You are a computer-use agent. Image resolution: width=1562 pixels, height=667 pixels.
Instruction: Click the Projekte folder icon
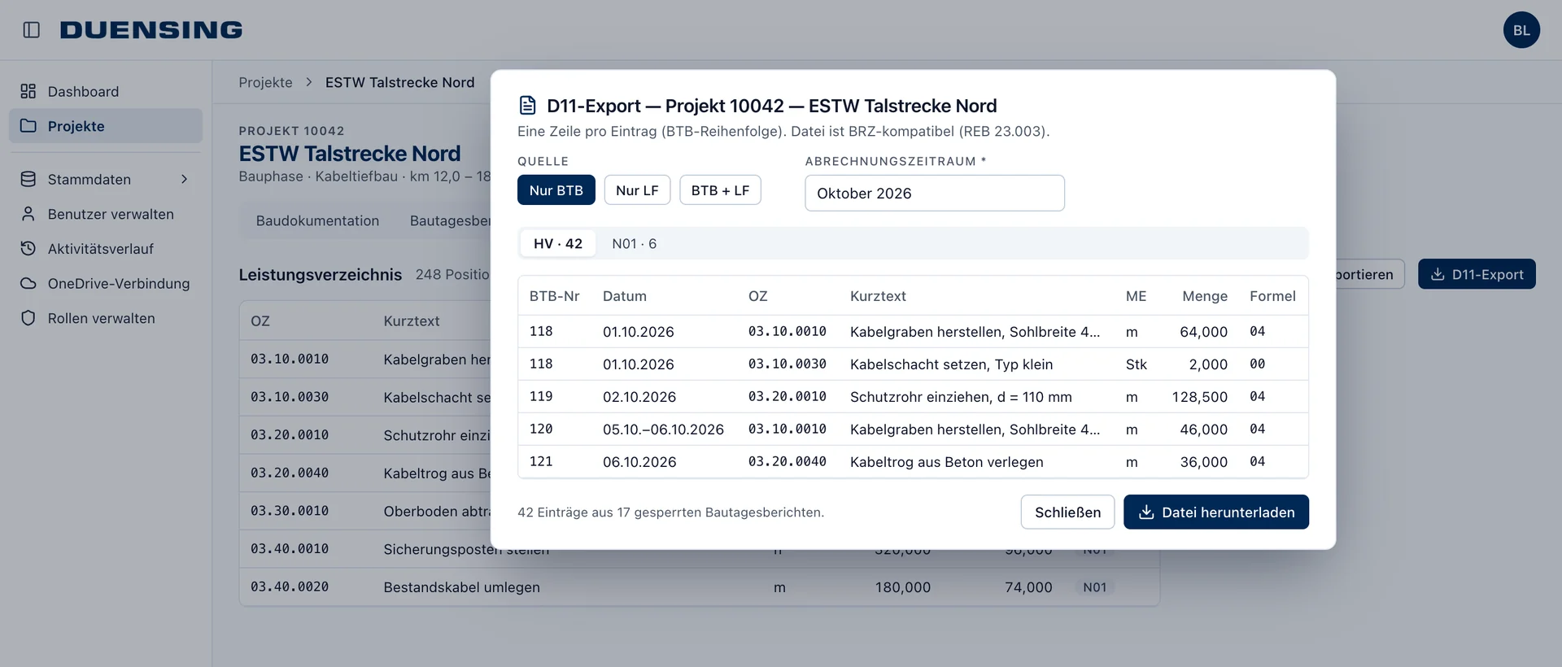(x=28, y=126)
